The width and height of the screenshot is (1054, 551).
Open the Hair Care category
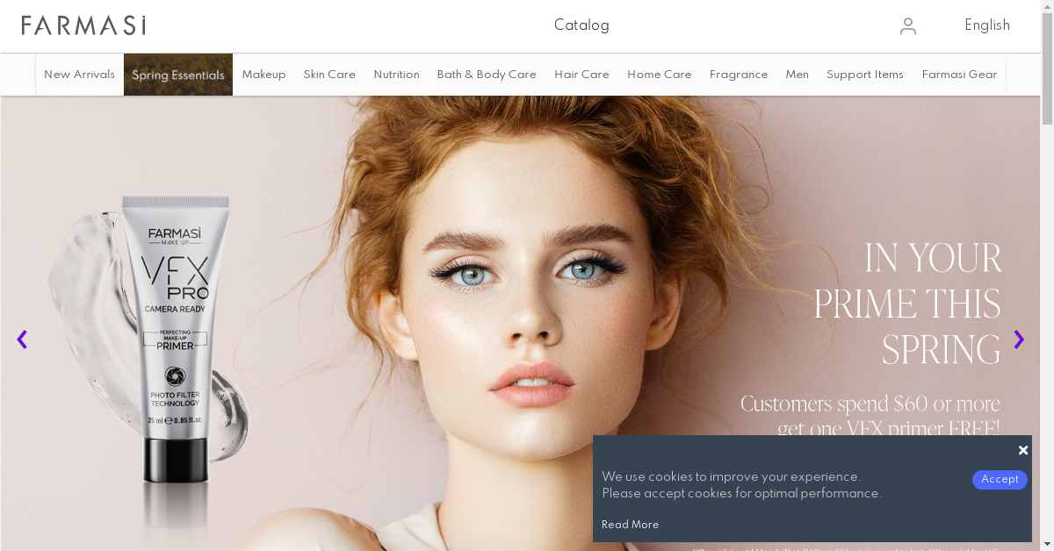(581, 75)
